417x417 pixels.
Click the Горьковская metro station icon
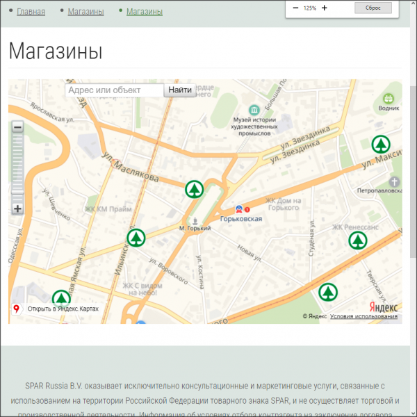239,209
